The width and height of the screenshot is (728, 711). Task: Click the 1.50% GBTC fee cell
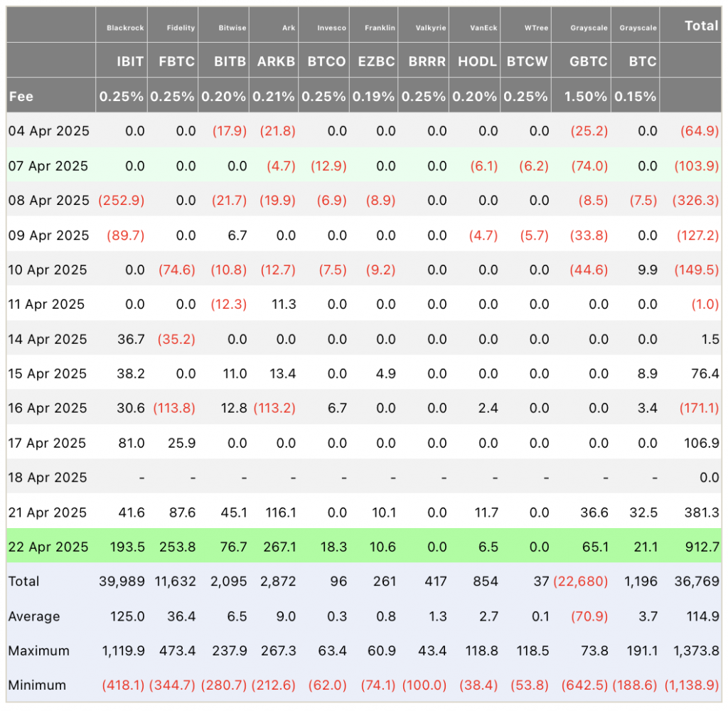pyautogui.click(x=586, y=96)
